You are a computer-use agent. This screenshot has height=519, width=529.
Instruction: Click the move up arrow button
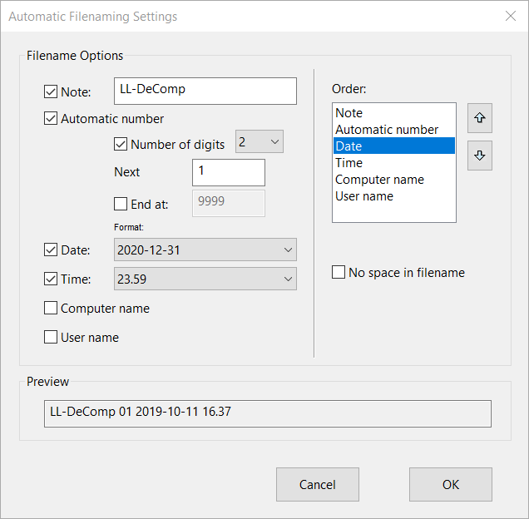tap(480, 118)
